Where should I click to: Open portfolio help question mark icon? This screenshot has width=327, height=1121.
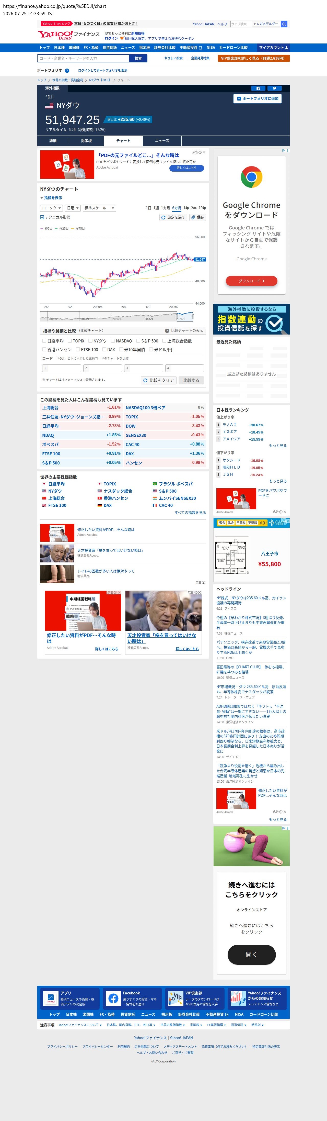(x=67, y=71)
